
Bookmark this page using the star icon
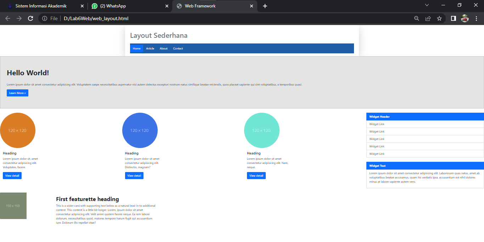click(x=440, y=18)
